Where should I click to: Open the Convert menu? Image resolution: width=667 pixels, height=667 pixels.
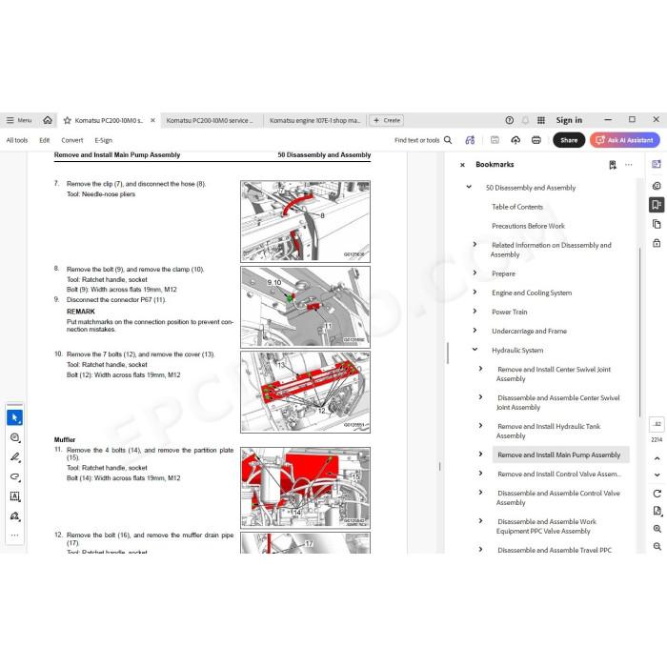click(71, 140)
